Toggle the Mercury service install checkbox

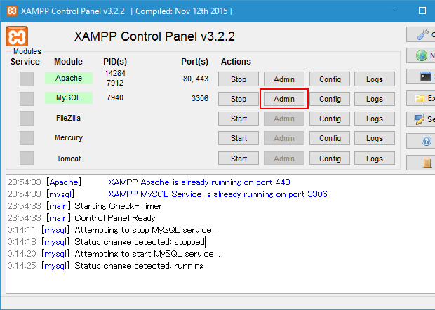(x=27, y=138)
